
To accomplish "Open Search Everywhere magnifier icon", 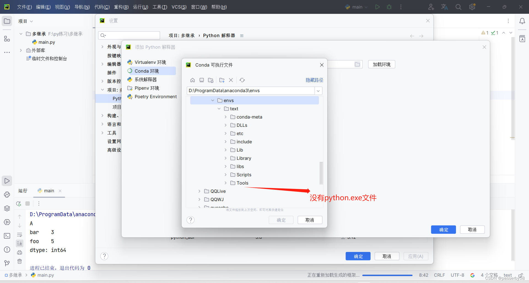I will [x=458, y=7].
